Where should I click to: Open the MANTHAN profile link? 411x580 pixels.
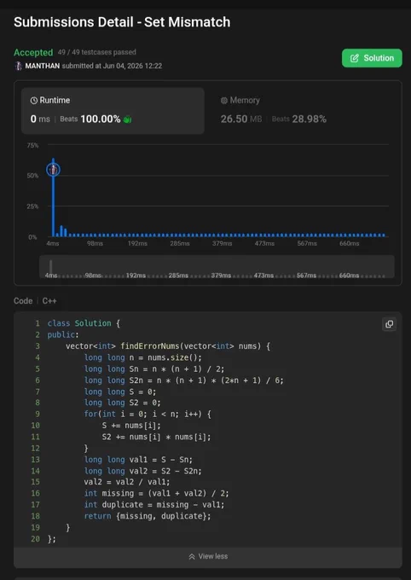43,66
